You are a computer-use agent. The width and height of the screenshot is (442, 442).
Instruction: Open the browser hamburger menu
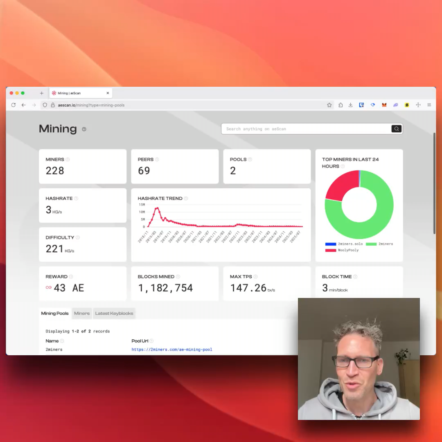tap(429, 105)
